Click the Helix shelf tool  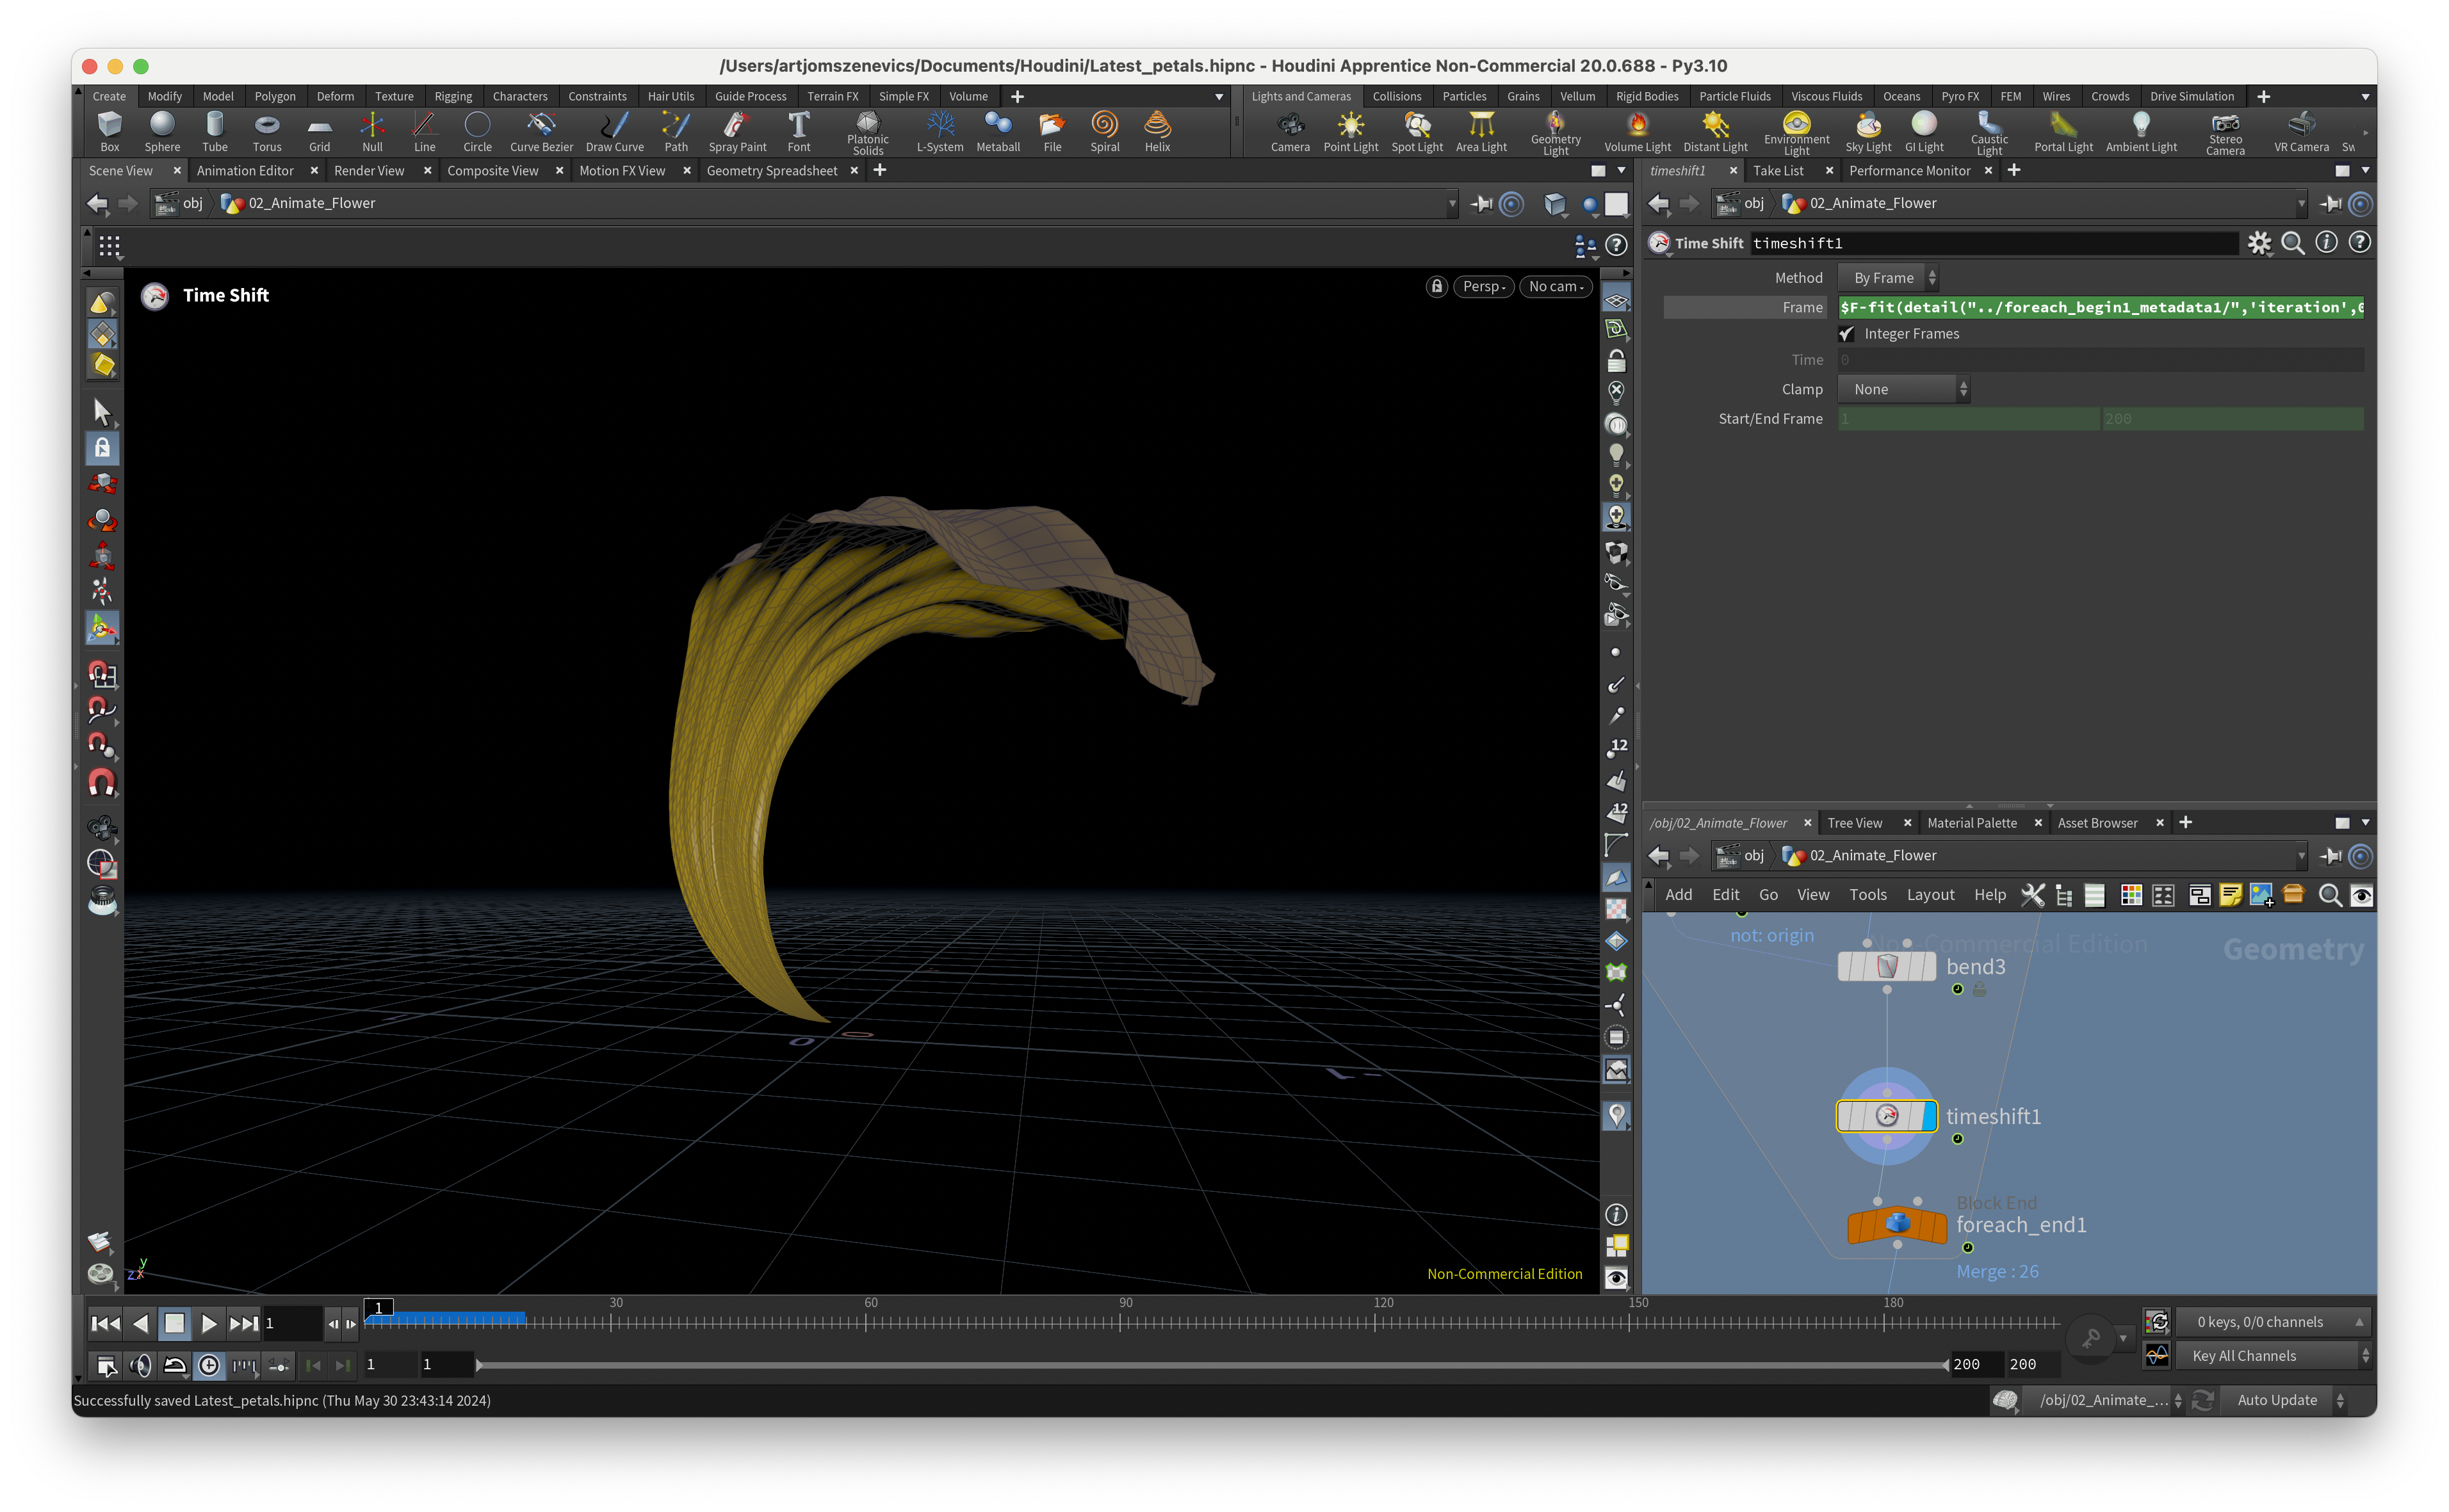click(x=1157, y=131)
